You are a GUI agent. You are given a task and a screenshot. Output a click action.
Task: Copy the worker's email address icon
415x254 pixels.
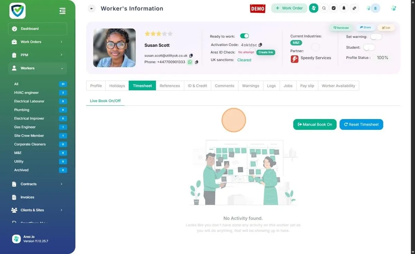[191, 56]
